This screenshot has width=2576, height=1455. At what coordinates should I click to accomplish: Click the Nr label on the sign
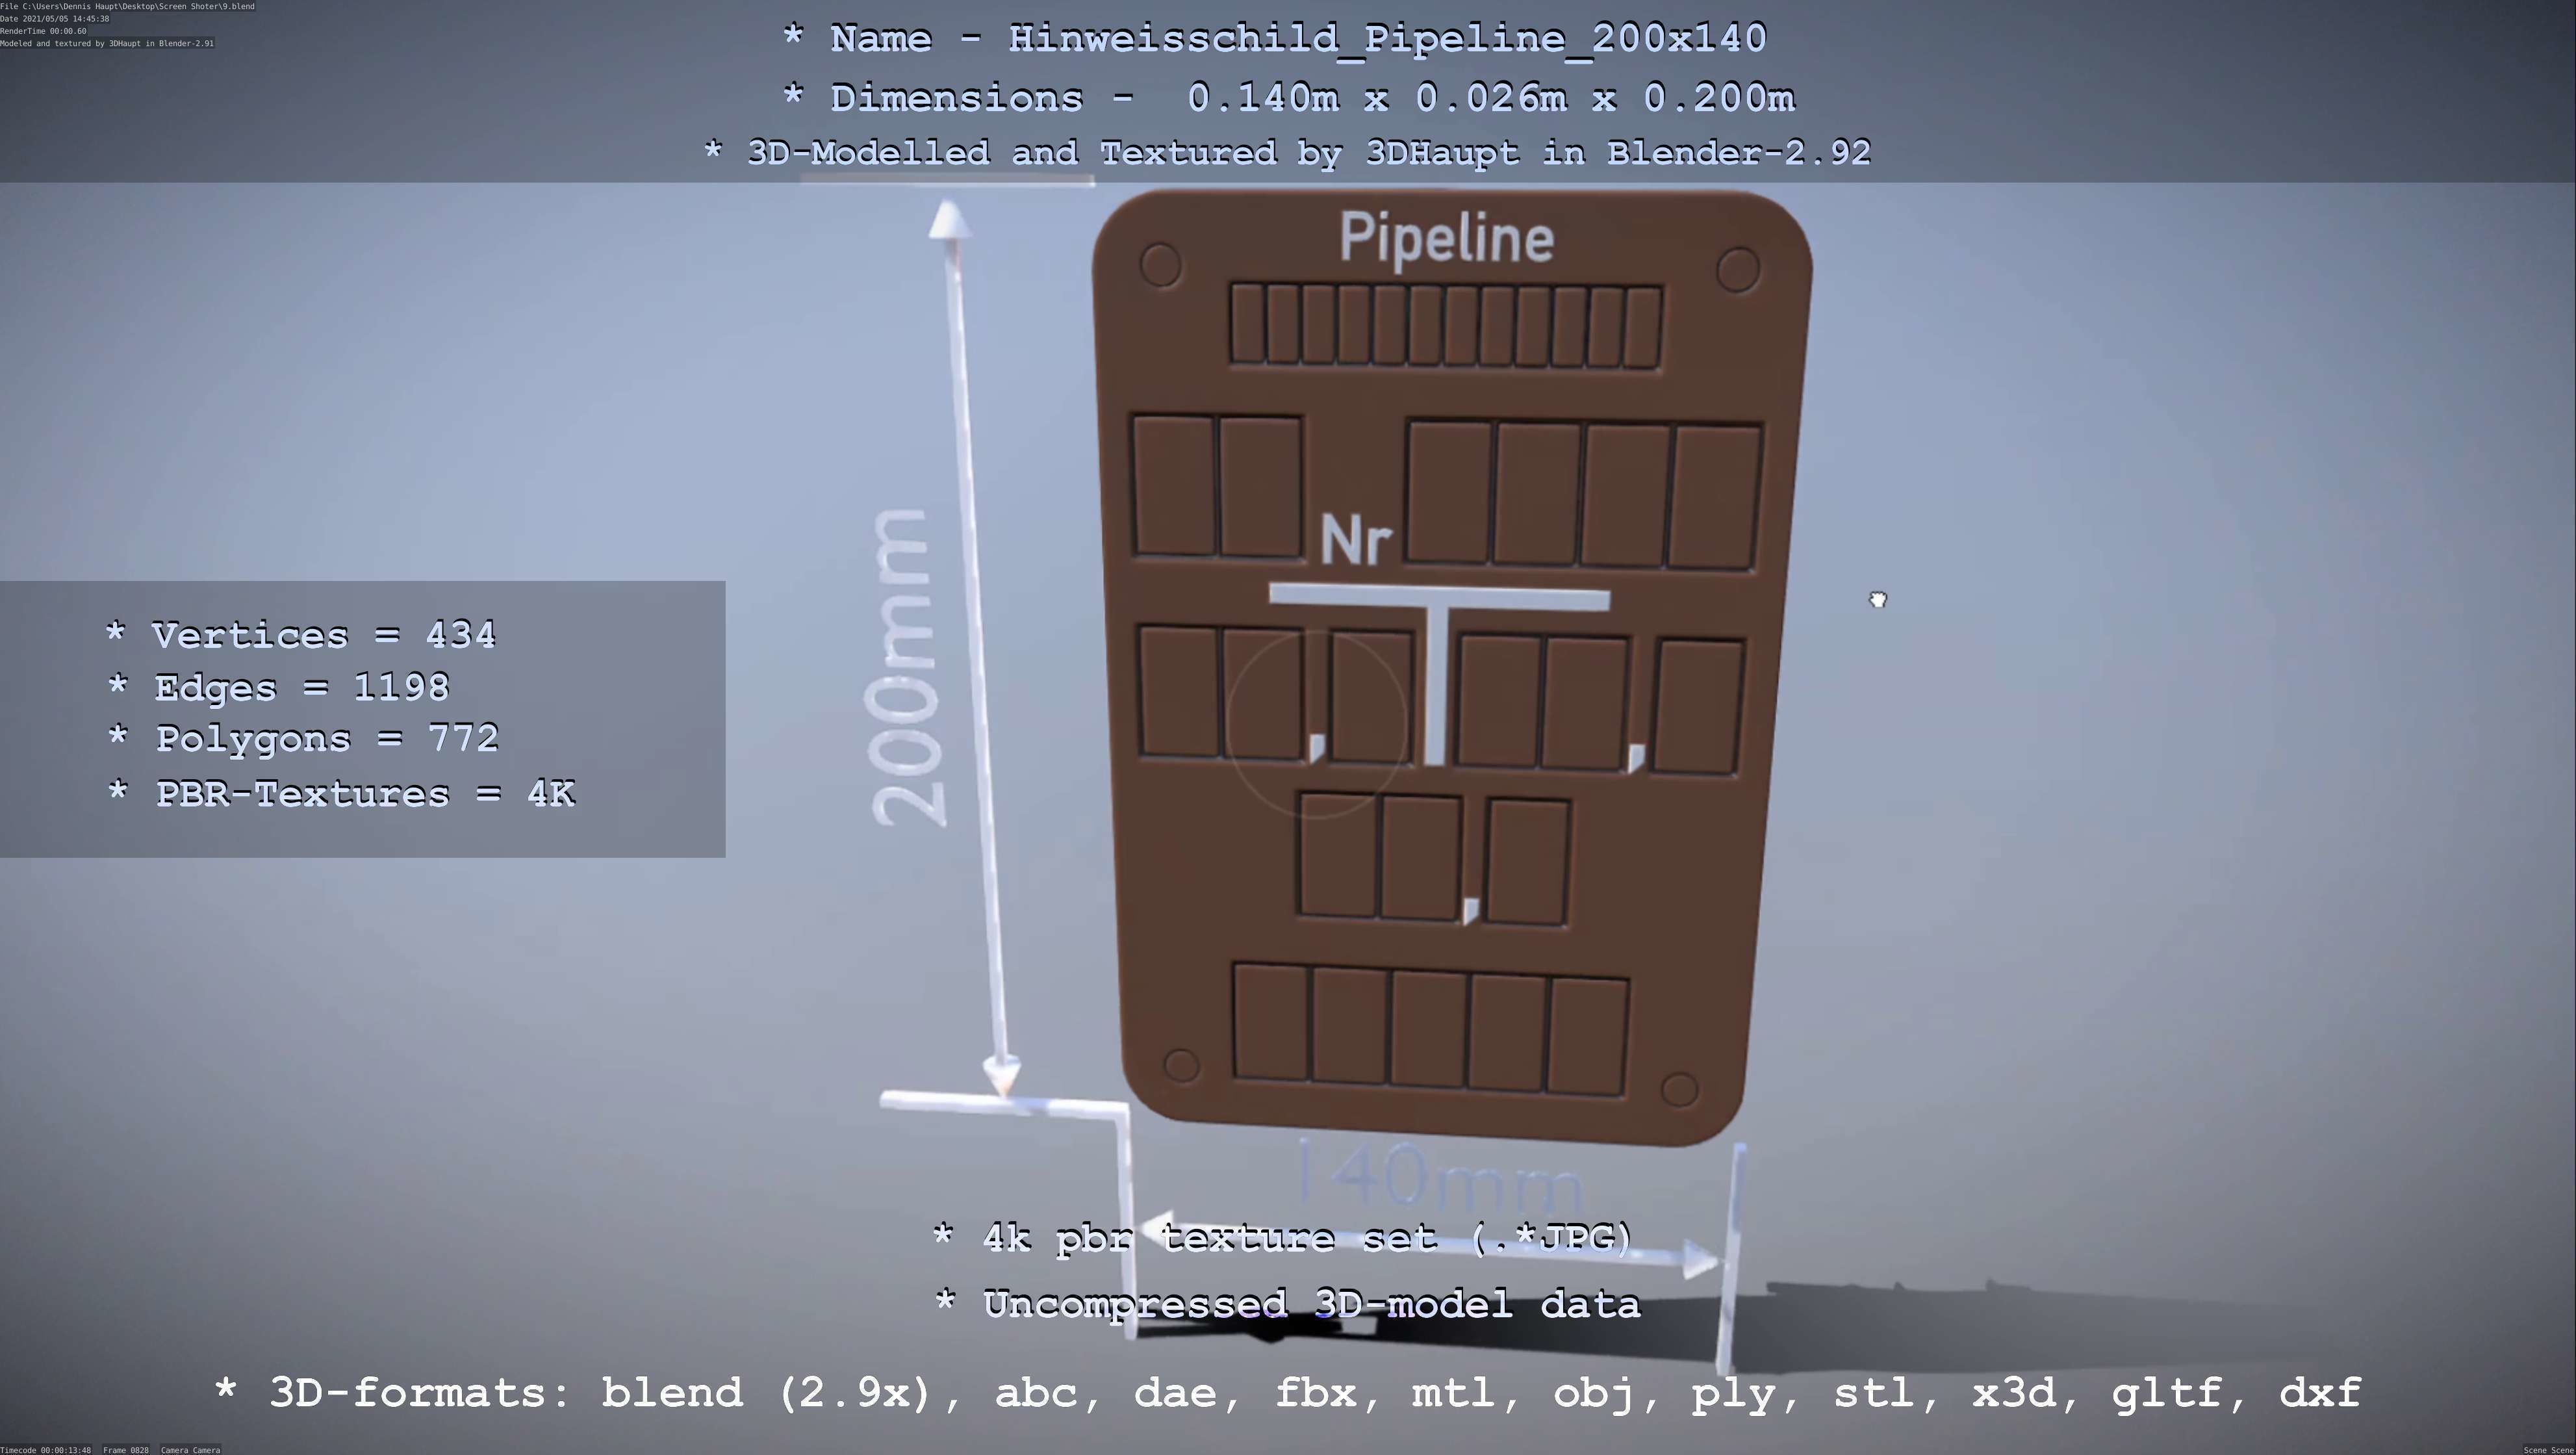[1356, 541]
